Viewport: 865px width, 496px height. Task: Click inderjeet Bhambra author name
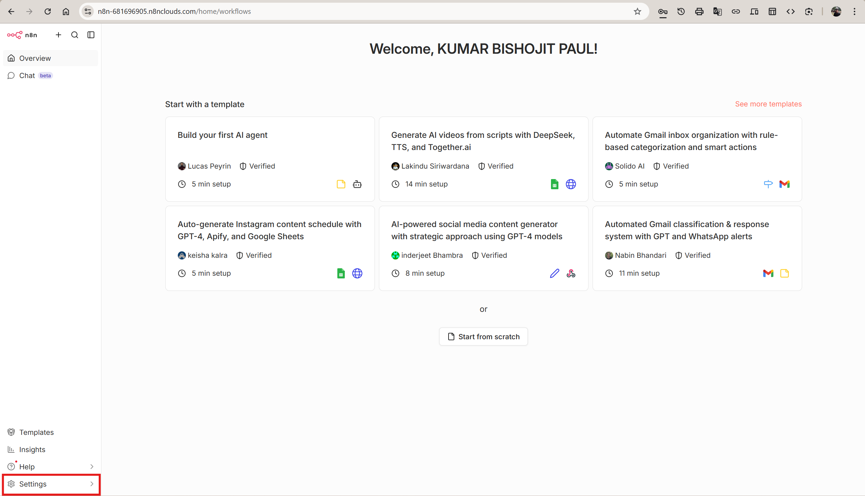click(432, 255)
